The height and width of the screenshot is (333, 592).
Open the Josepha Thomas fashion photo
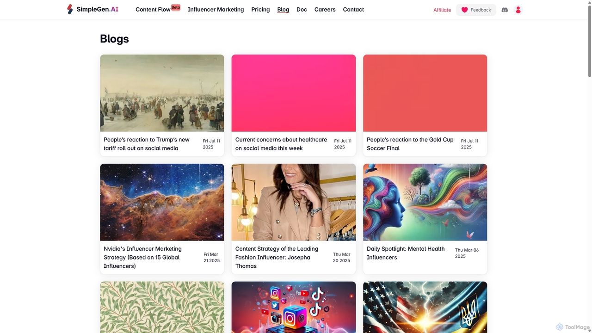click(294, 202)
